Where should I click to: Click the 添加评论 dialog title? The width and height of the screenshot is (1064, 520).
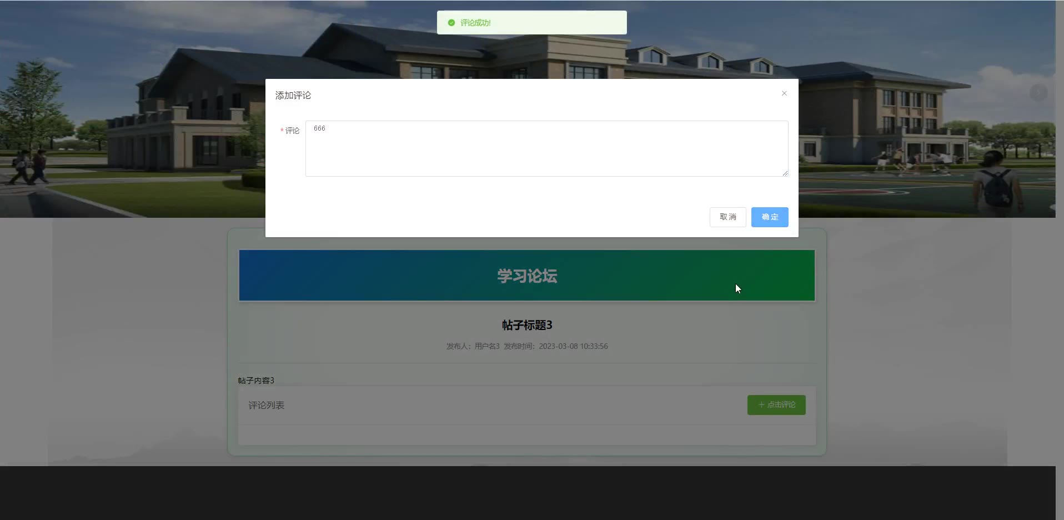point(293,96)
